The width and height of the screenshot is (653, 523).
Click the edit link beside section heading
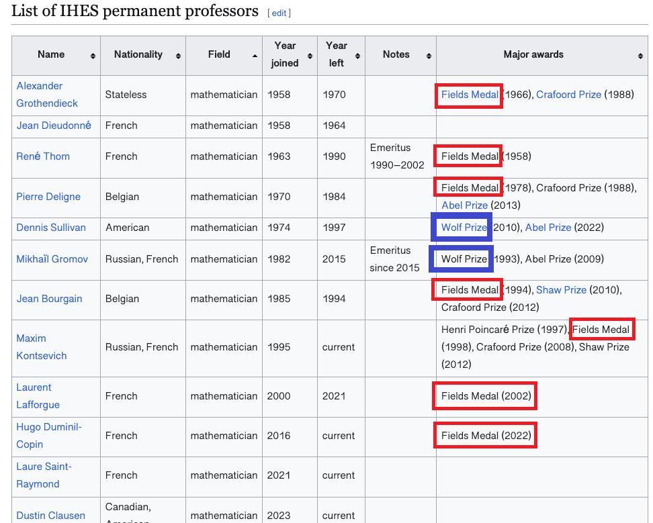pyautogui.click(x=279, y=13)
